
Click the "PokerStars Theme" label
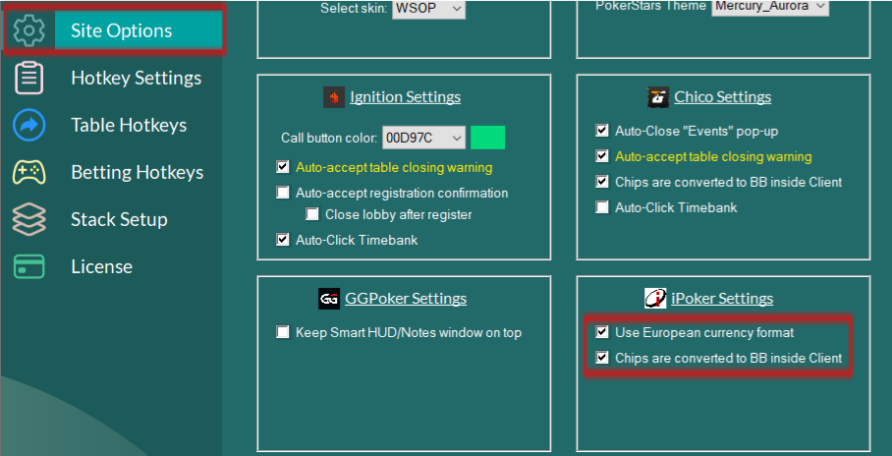[x=650, y=6]
